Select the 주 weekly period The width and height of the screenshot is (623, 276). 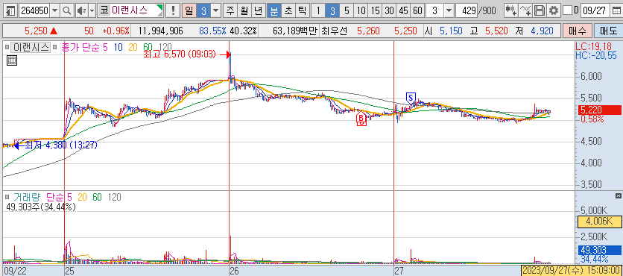(230, 10)
